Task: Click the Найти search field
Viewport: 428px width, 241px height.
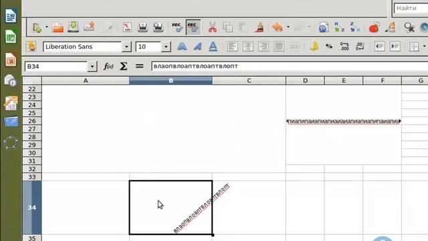Action: coord(411,8)
